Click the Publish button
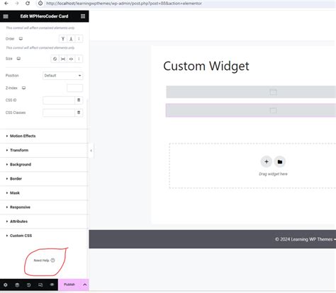This screenshot has width=336, height=293. [x=69, y=285]
